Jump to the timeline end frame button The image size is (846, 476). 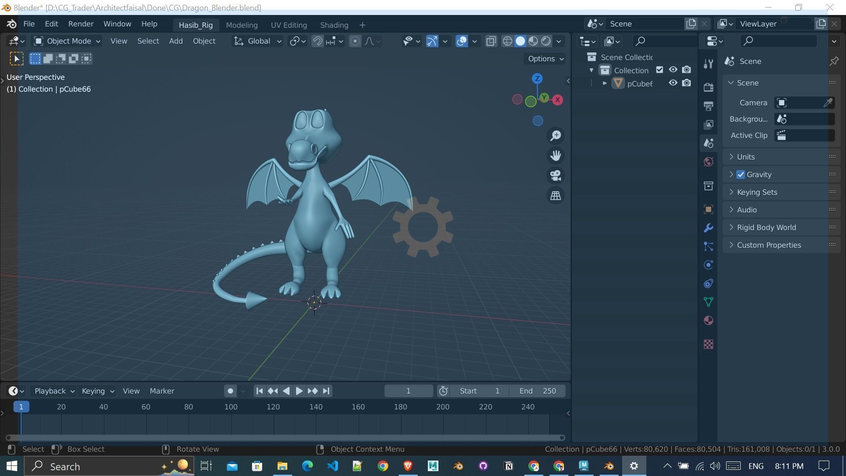click(326, 391)
